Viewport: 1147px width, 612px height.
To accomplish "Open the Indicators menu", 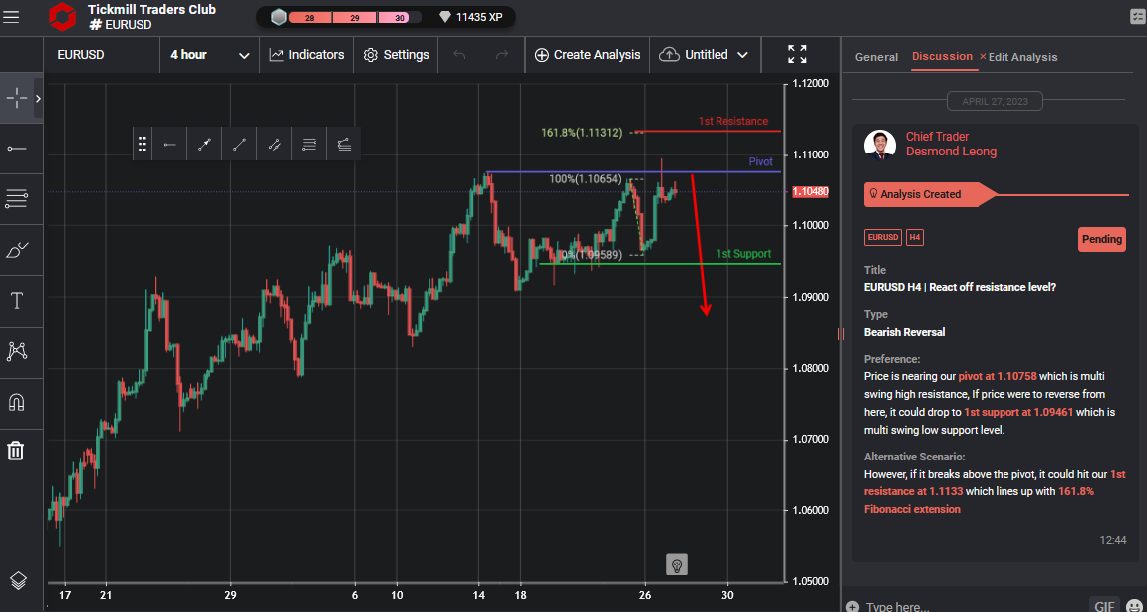I will click(x=307, y=55).
